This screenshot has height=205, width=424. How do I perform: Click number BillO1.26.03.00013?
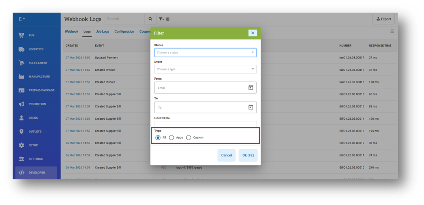pyautogui.click(x=352, y=131)
